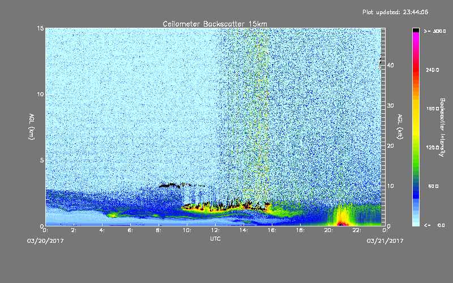453x283 pixels.
Task: Click the "2:" hour tick label
Action: tap(74, 230)
